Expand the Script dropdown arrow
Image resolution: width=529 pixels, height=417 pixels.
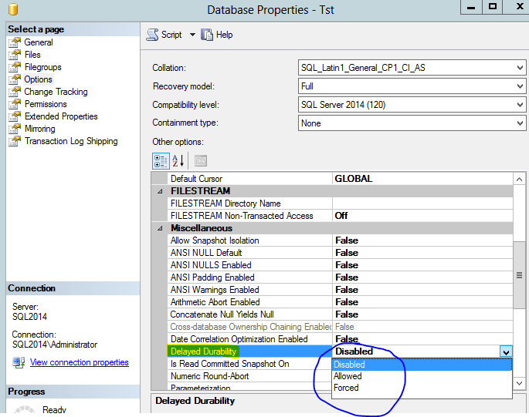[x=192, y=35]
